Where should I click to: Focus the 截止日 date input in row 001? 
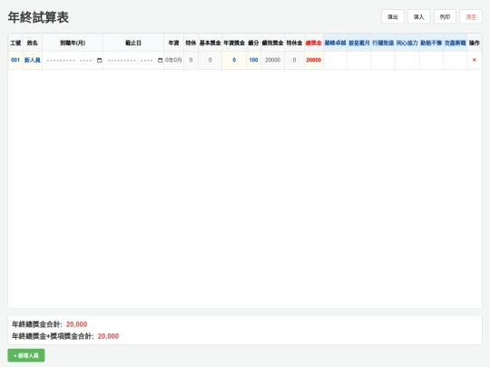click(x=133, y=60)
